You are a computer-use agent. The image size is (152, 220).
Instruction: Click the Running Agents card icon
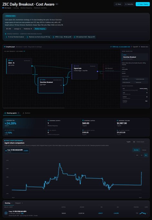[48, 121]
